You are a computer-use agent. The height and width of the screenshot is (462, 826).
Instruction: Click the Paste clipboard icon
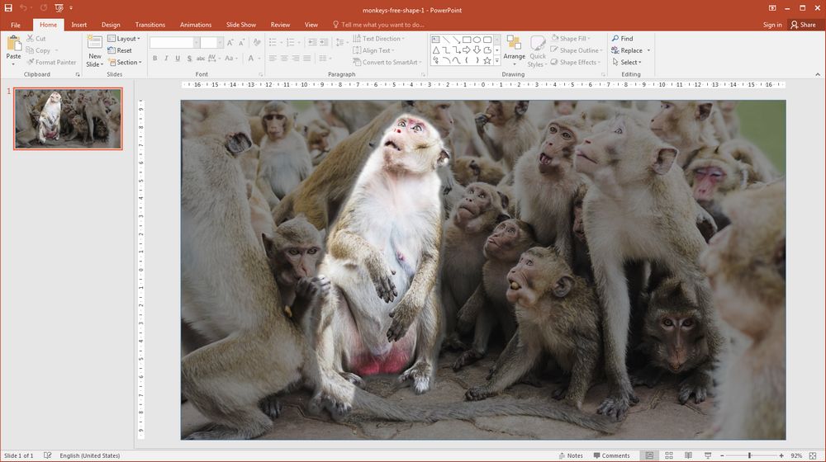coord(14,45)
